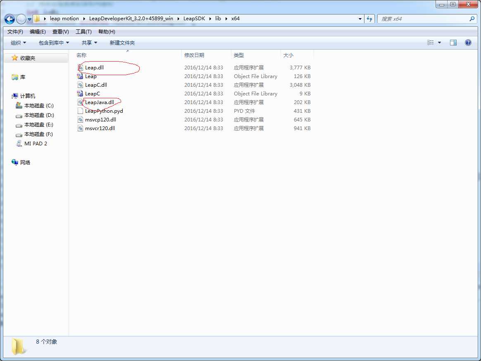This screenshot has height=361, width=481.
Task: Select MI PAD 2 device
Action: [36, 144]
